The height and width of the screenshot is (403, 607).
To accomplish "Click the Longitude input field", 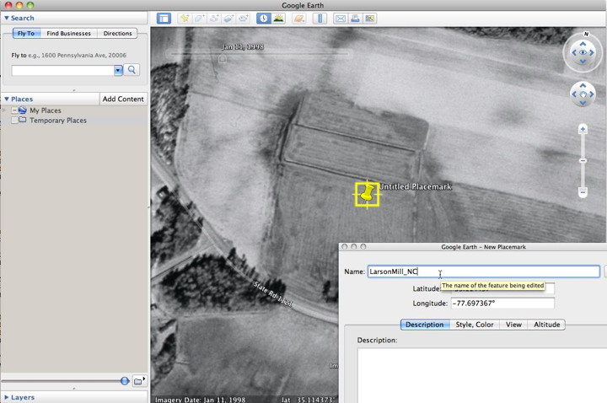I will pyautogui.click(x=502, y=304).
